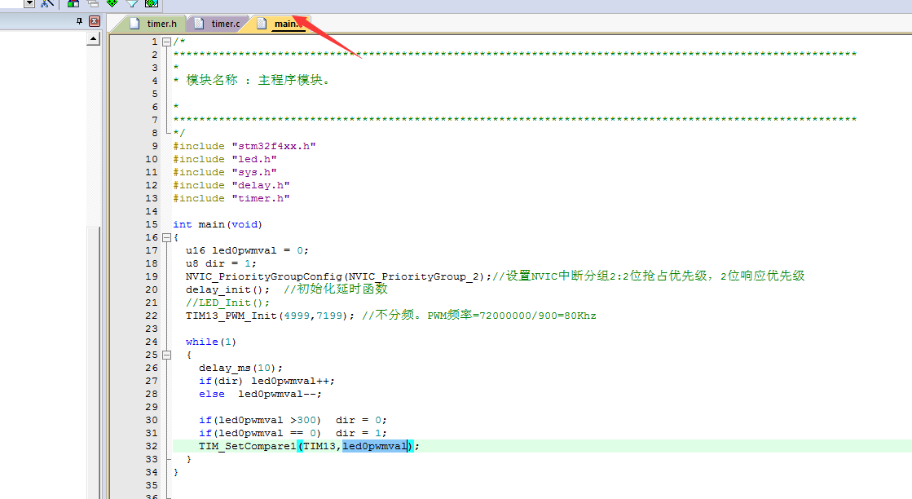Close the left side panel
Screen dimensions: 912x499
(x=94, y=21)
